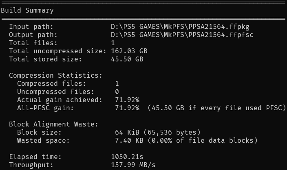Click the Block Alignment Waste heading
This screenshot has height=170, width=287.
(54, 124)
